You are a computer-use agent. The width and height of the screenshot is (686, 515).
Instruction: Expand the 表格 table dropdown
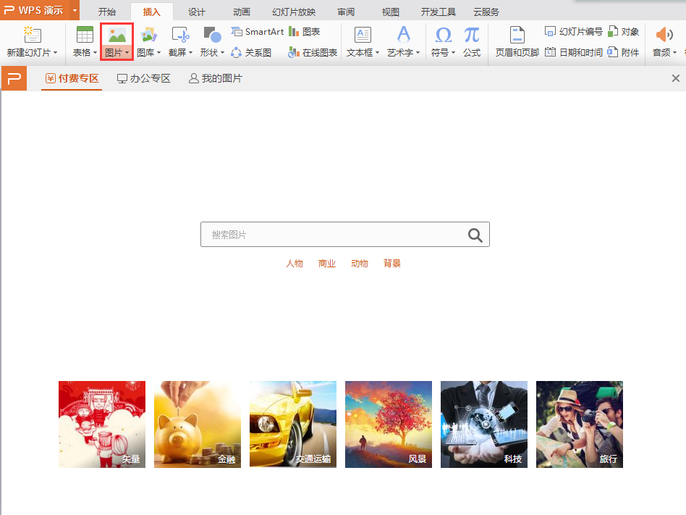click(85, 52)
